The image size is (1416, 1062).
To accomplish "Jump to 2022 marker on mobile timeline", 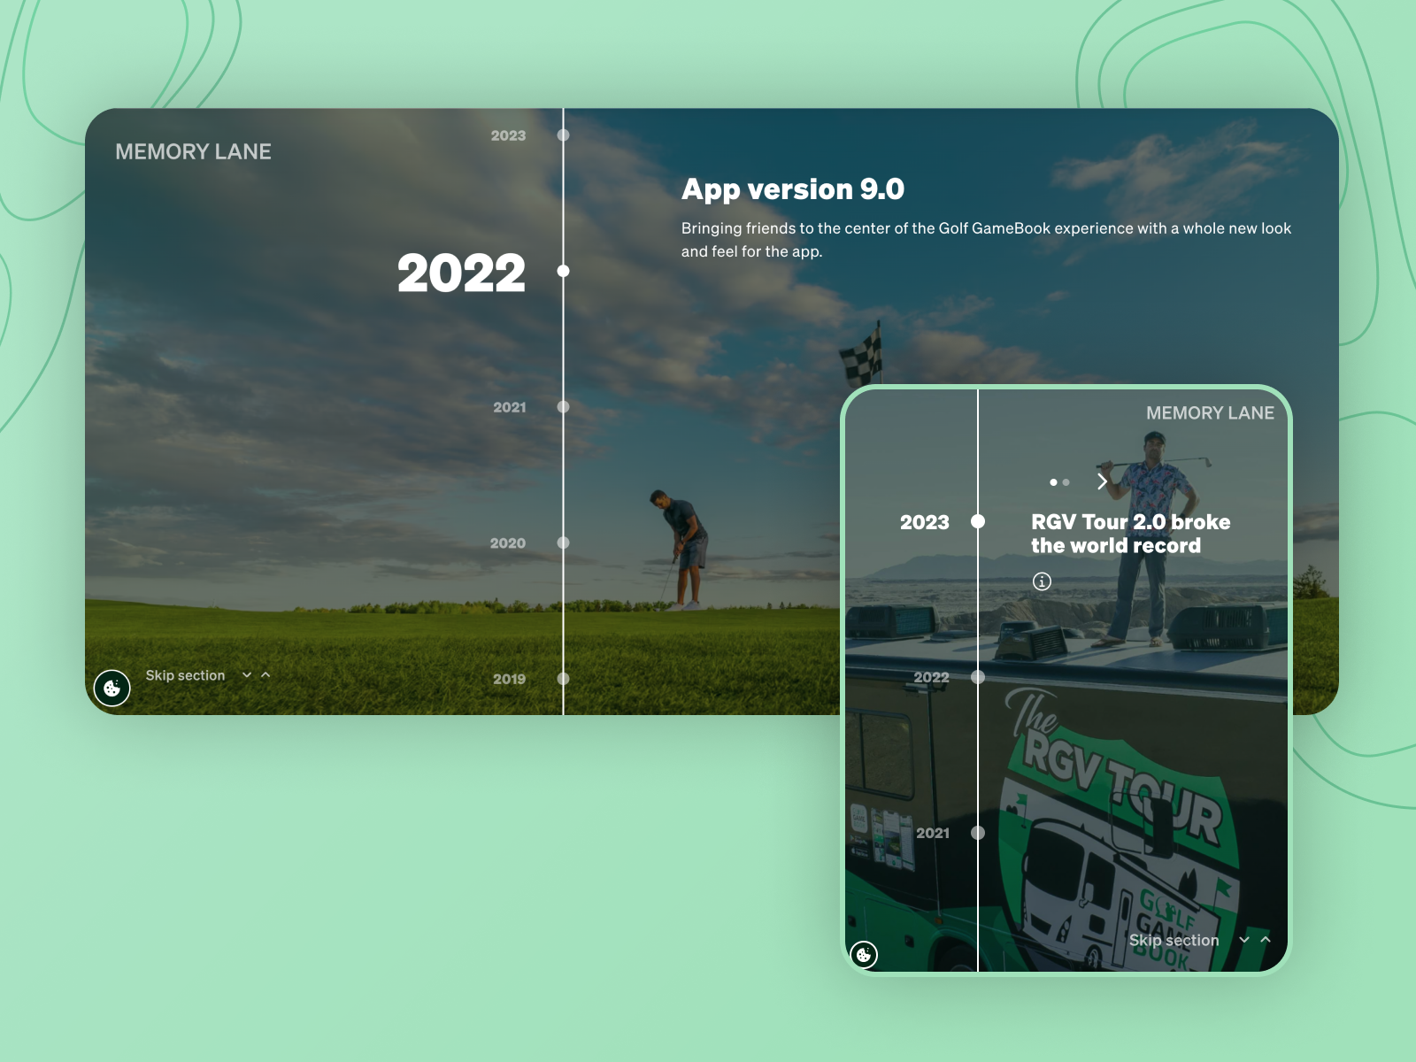I will click(x=978, y=677).
